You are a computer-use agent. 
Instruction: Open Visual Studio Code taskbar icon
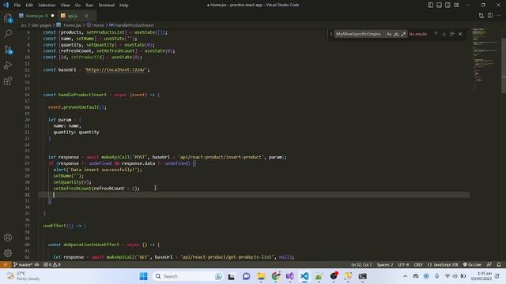[304, 276]
